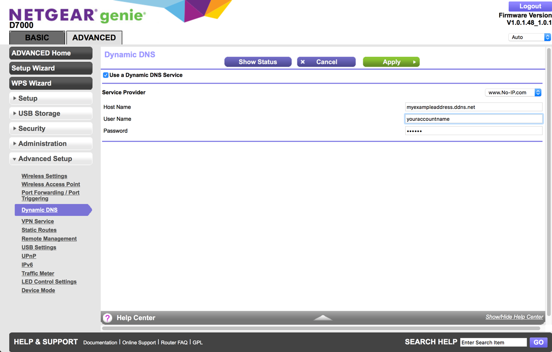
Task: Click the Cancel button
Action: point(326,62)
